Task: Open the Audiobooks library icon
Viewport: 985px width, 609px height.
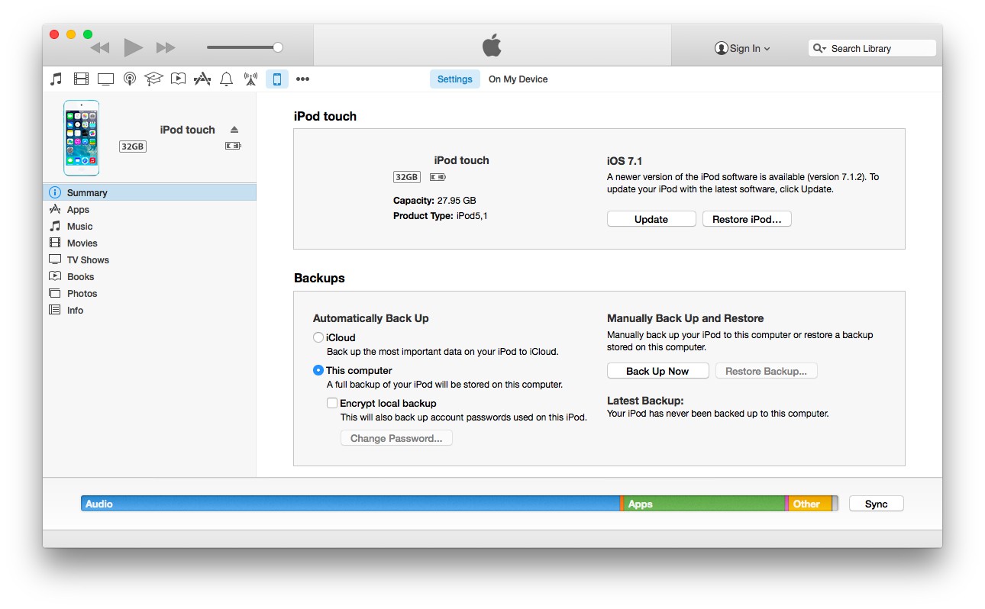Action: tap(178, 79)
